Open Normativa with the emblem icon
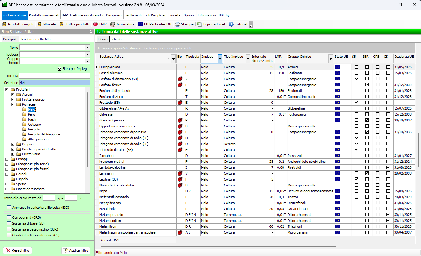 coord(122,24)
